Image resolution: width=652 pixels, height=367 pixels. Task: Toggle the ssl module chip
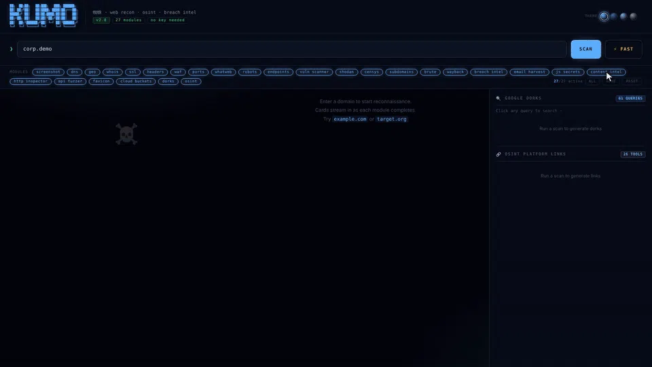[x=132, y=72]
